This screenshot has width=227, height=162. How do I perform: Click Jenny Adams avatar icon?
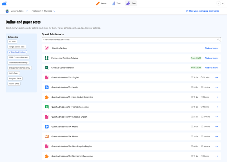[7, 11]
